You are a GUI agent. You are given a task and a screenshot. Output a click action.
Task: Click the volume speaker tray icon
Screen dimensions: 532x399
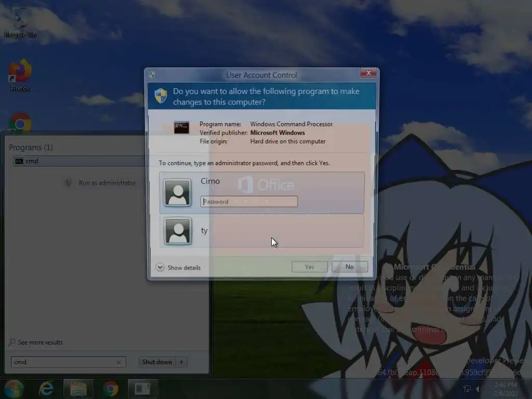[479, 389]
